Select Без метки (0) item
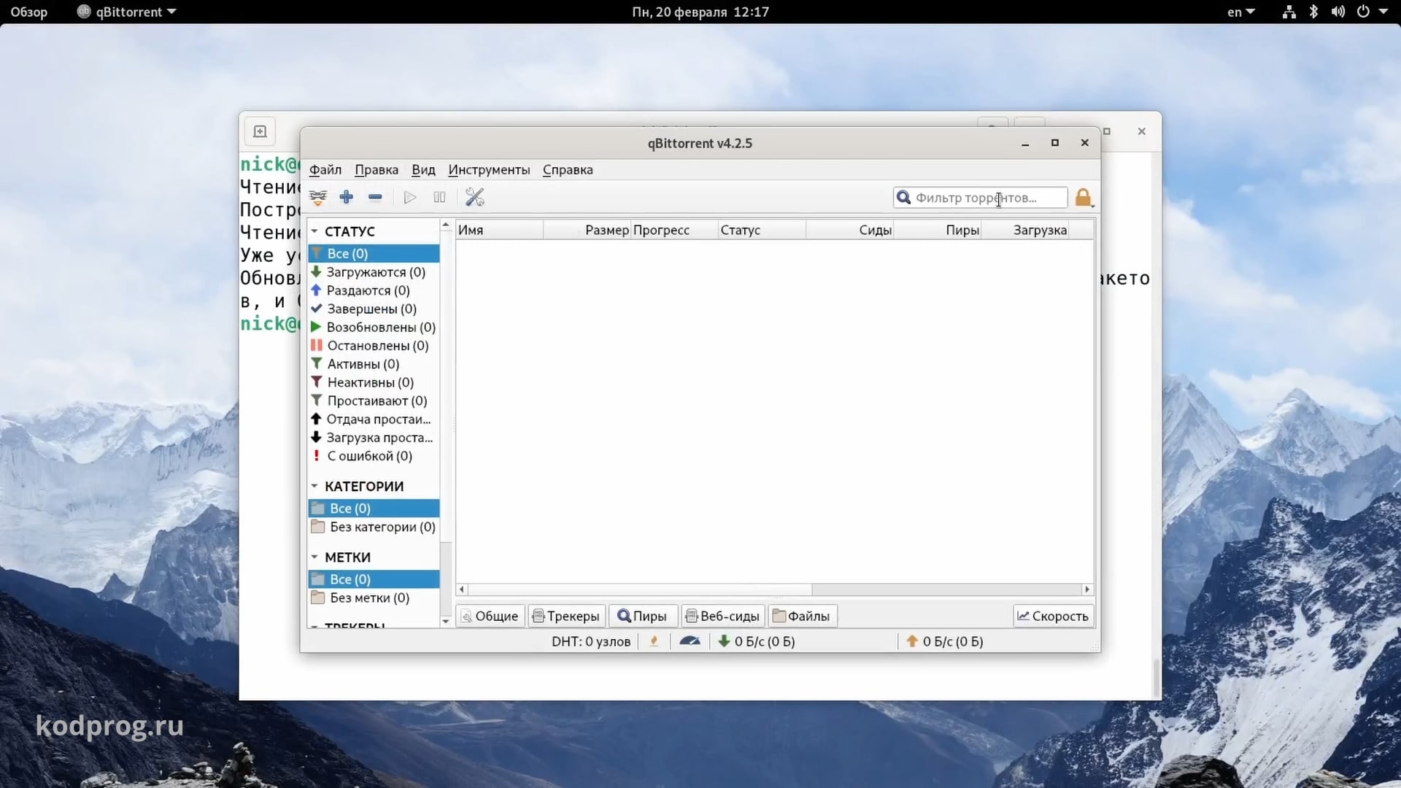This screenshot has height=788, width=1401. (x=374, y=598)
